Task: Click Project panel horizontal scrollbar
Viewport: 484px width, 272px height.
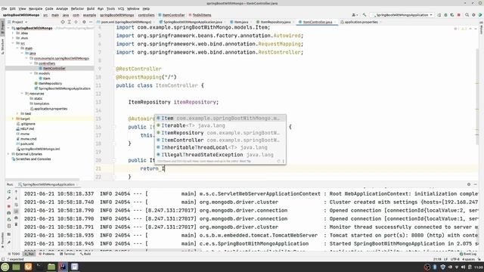Action: [x=42, y=179]
